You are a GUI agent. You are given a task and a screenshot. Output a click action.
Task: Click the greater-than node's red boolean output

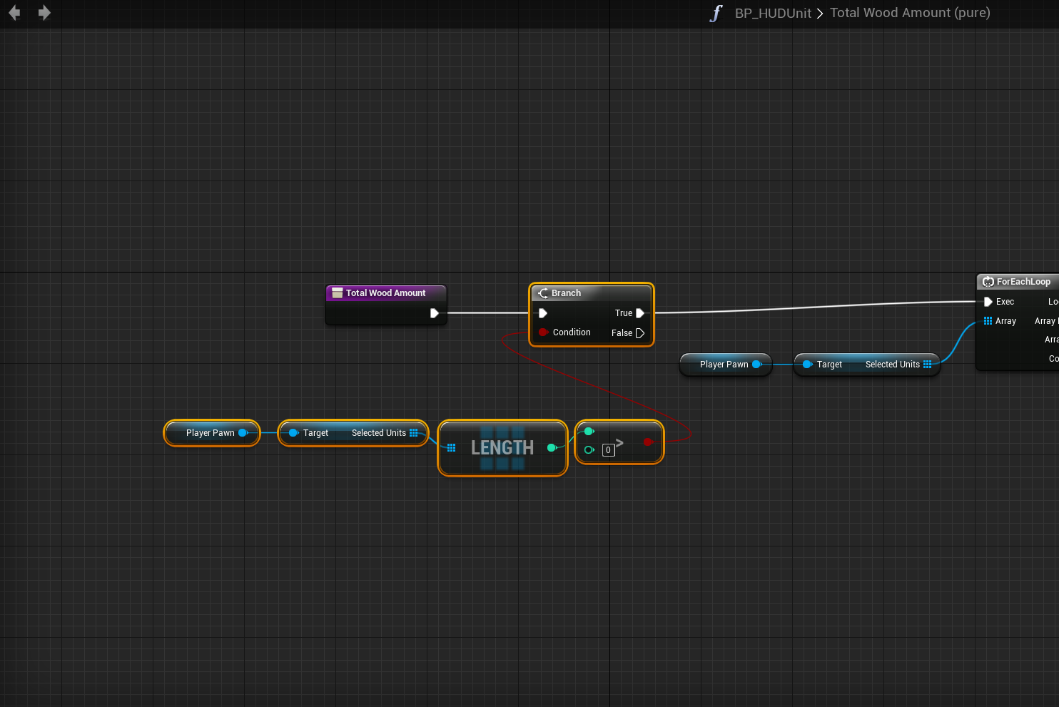[647, 442]
